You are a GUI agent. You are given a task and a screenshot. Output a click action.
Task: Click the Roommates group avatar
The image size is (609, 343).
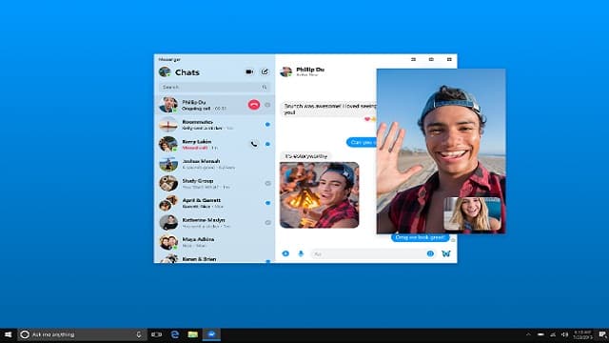tap(168, 125)
